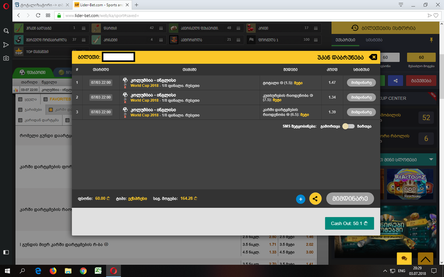Click status button of row 1 (1.47)

pyautogui.click(x=361, y=83)
